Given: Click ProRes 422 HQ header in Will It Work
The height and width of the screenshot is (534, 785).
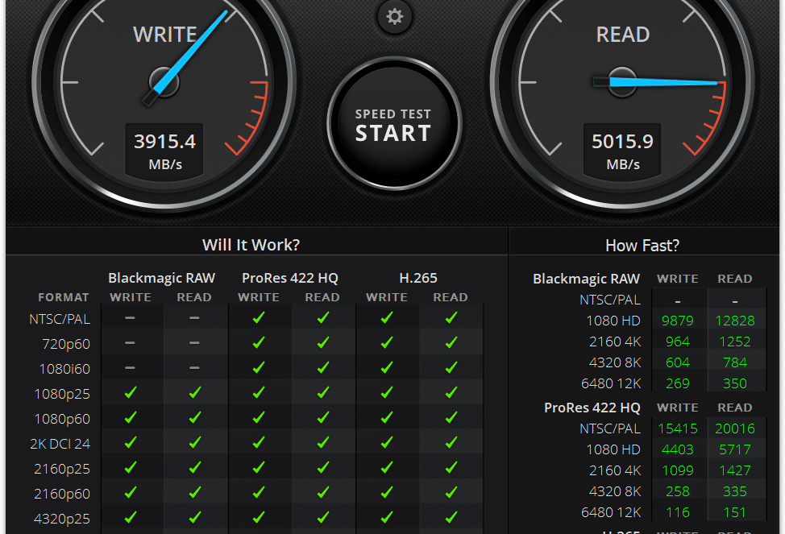Looking at the screenshot, I should (290, 278).
